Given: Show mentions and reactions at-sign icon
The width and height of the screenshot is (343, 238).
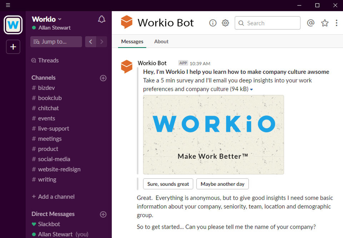Looking at the screenshot, I should [310, 23].
